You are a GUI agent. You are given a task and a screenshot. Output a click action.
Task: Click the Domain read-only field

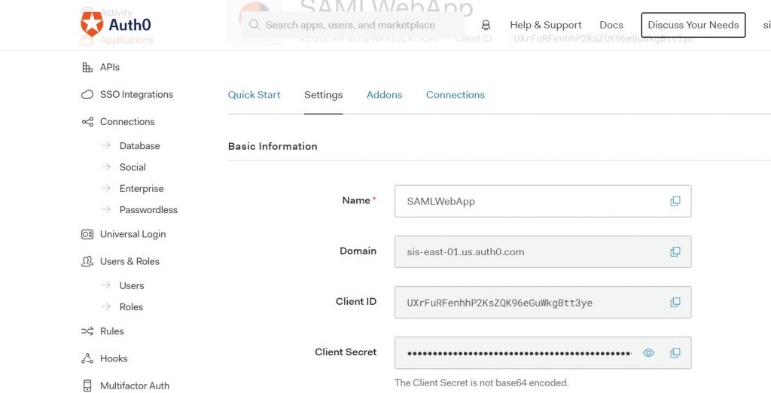pyautogui.click(x=543, y=251)
